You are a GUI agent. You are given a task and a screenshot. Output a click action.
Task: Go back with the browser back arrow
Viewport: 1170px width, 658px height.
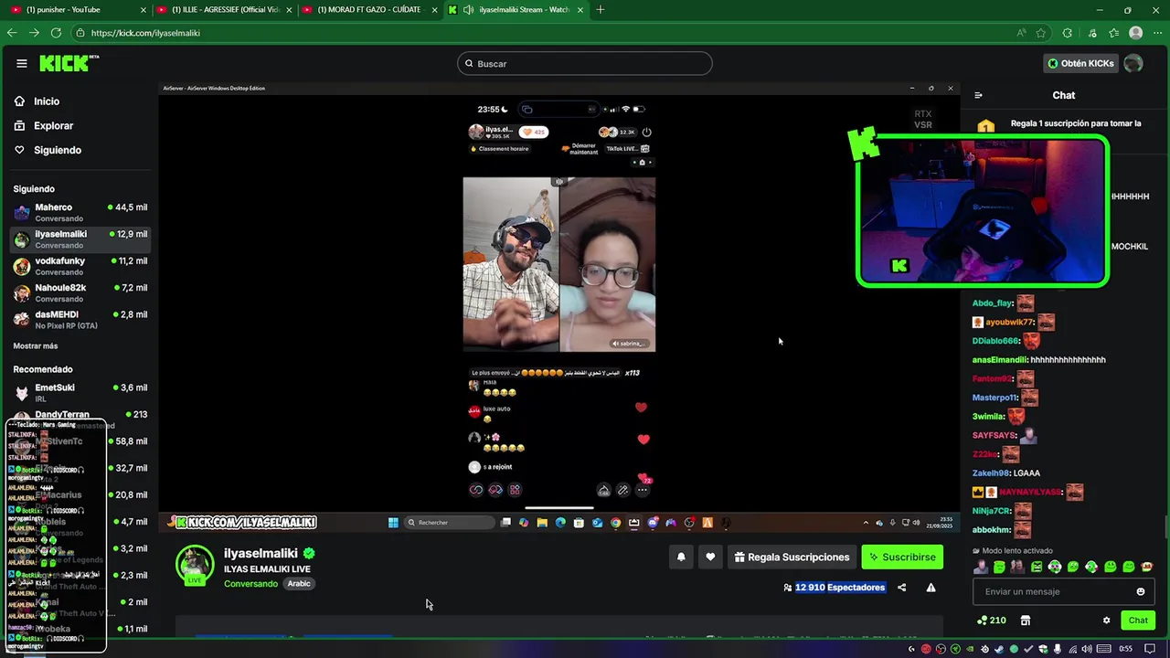pos(12,33)
